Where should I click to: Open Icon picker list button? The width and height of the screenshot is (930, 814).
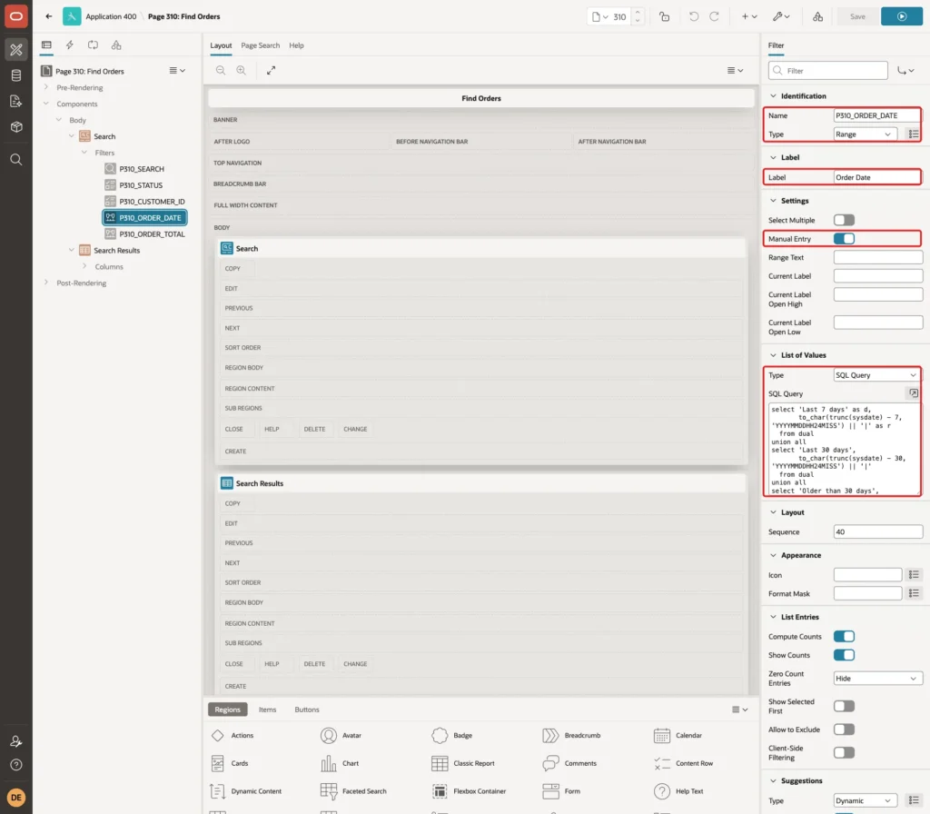coord(914,575)
